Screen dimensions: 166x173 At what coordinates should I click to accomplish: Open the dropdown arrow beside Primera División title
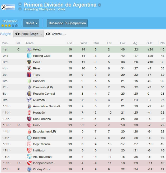coord(99,5)
